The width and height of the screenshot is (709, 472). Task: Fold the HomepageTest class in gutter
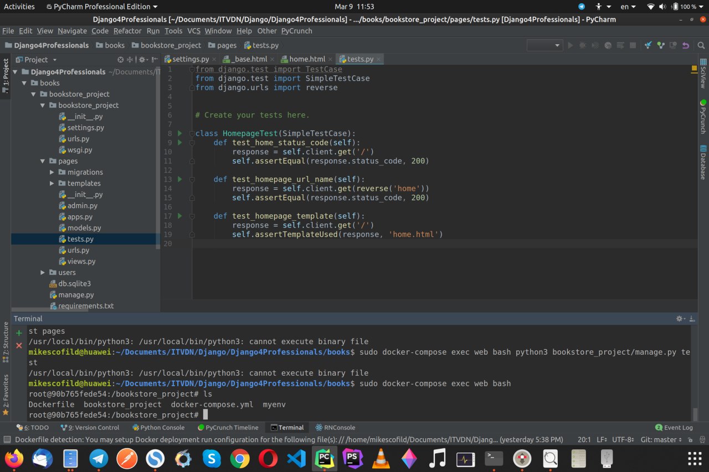click(192, 133)
